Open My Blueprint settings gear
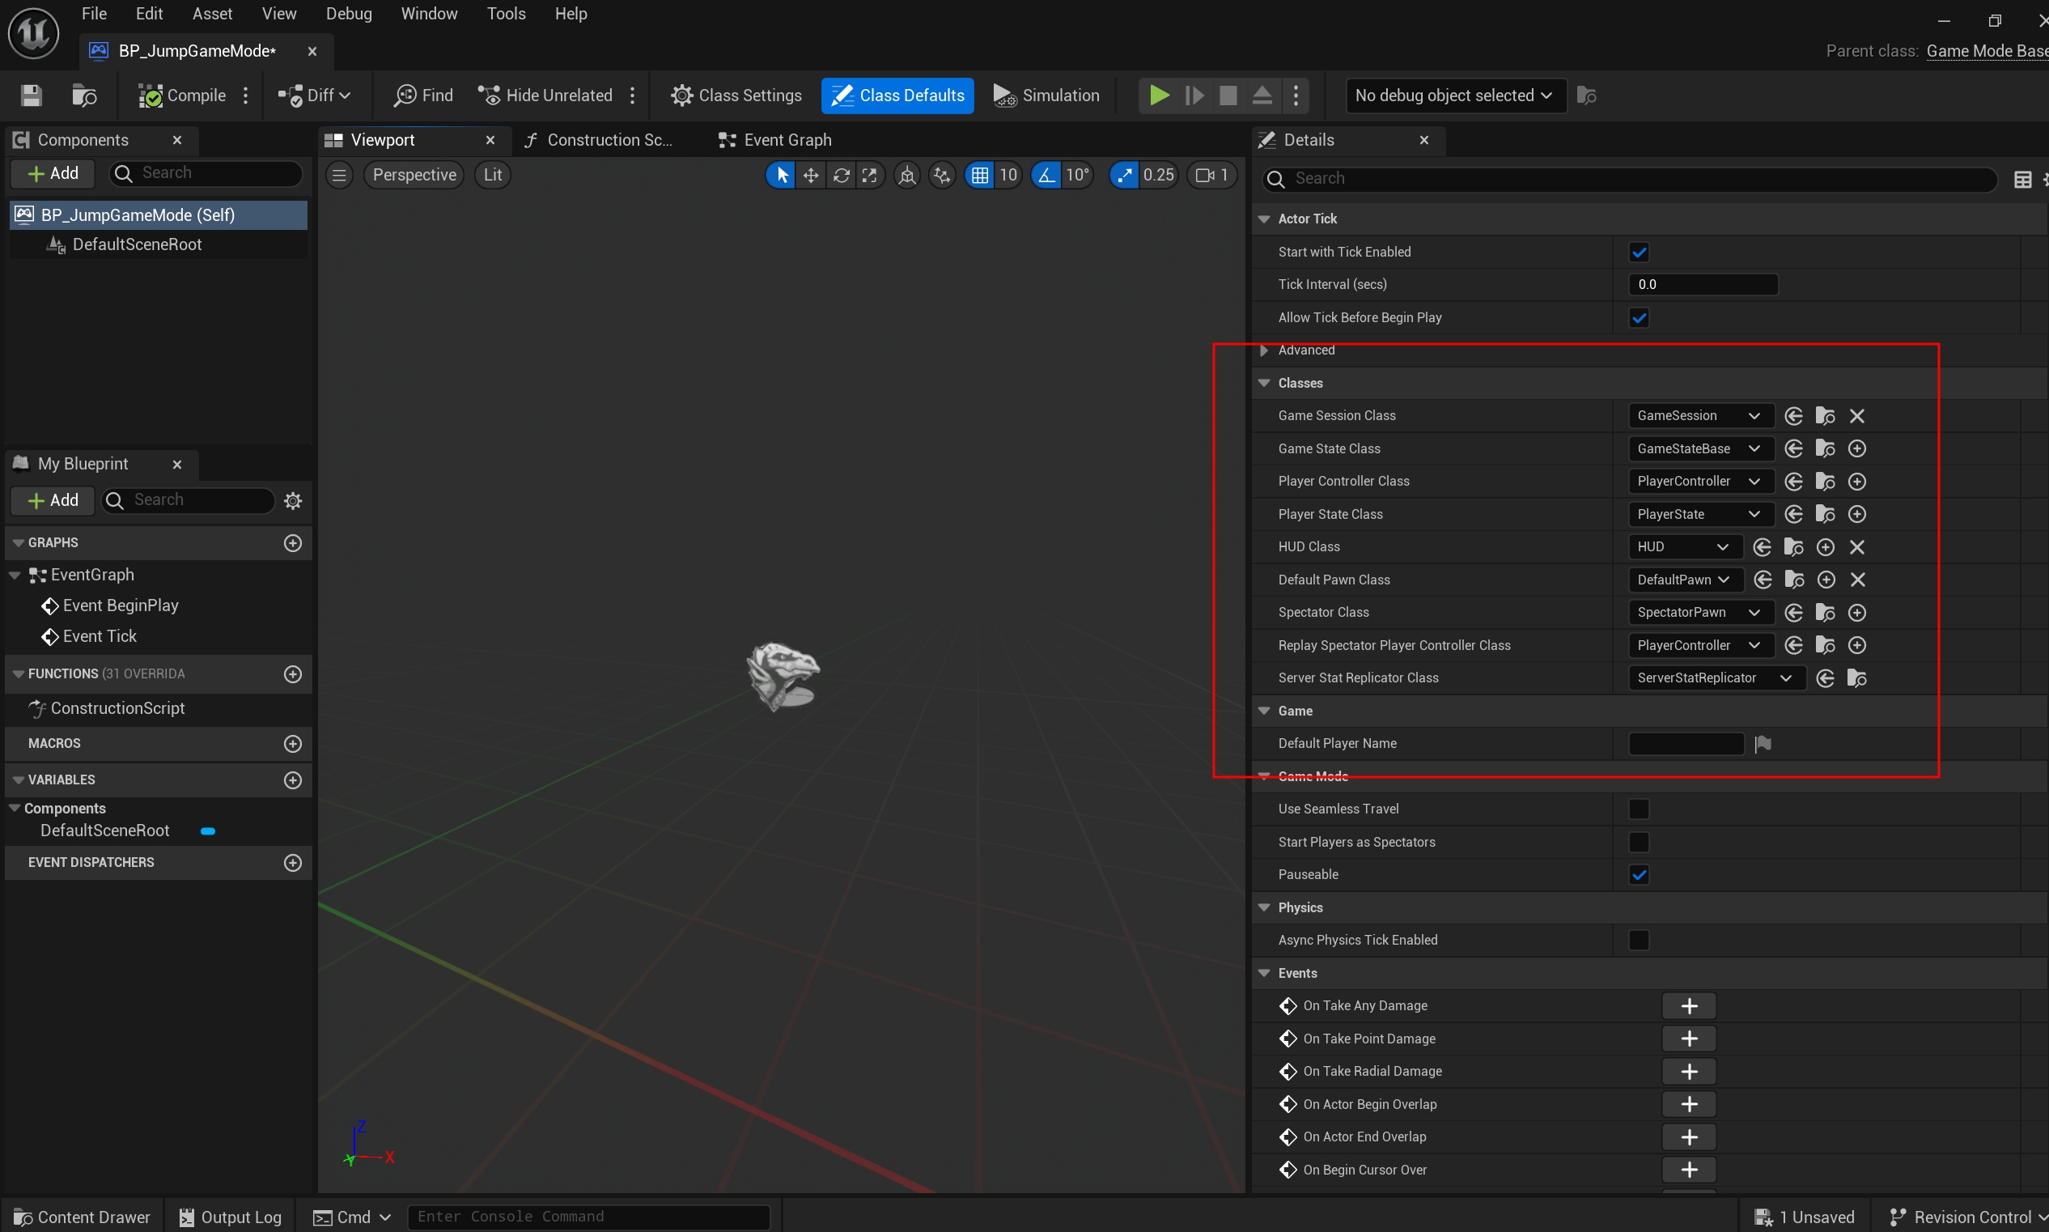Viewport: 2049px width, 1232px height. coord(293,500)
